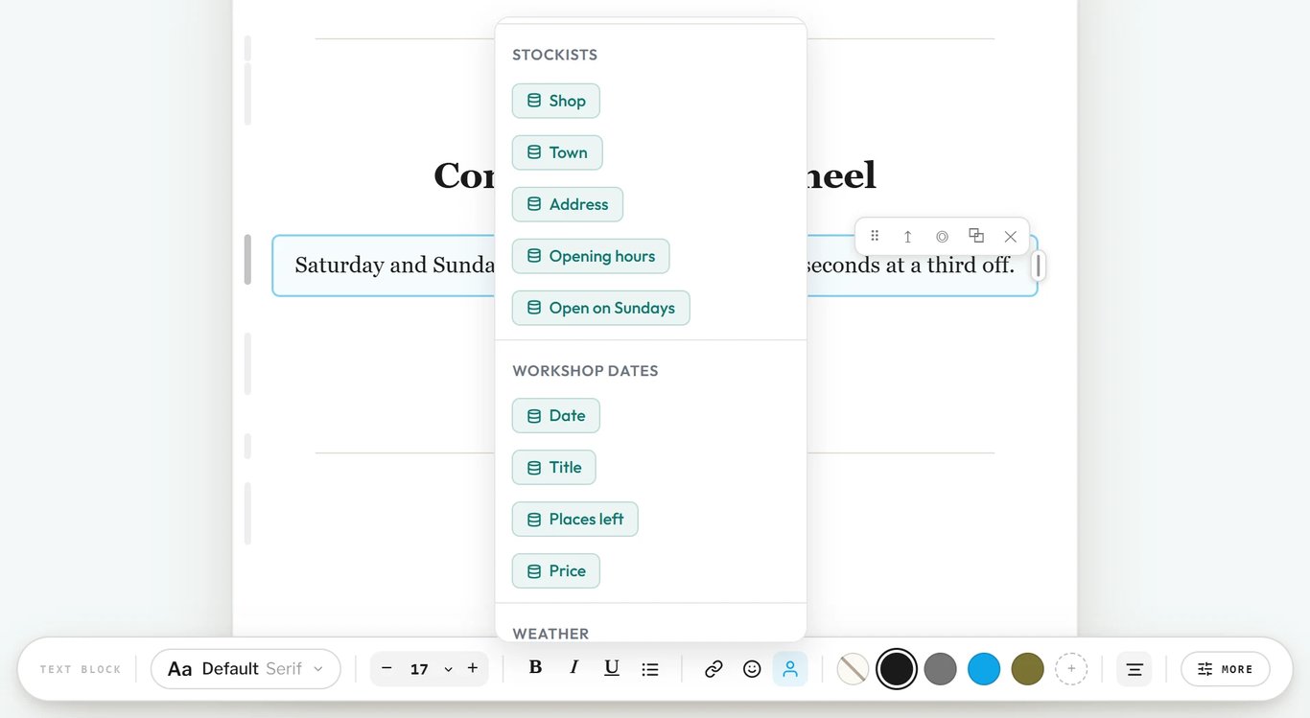Toggle the personalization fields button
This screenshot has width=1310, height=718.
point(790,669)
